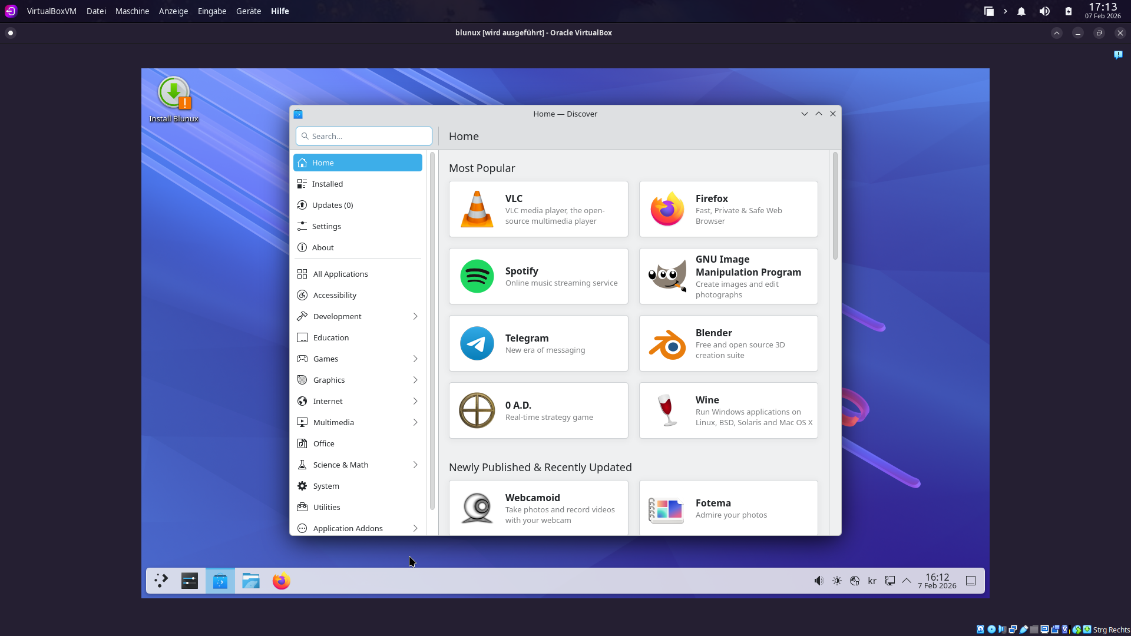Expand the Development category
The width and height of the screenshot is (1131, 636).
415,316
